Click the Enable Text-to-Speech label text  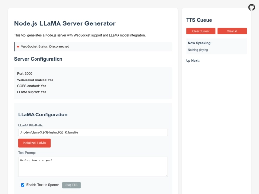tap(43, 185)
